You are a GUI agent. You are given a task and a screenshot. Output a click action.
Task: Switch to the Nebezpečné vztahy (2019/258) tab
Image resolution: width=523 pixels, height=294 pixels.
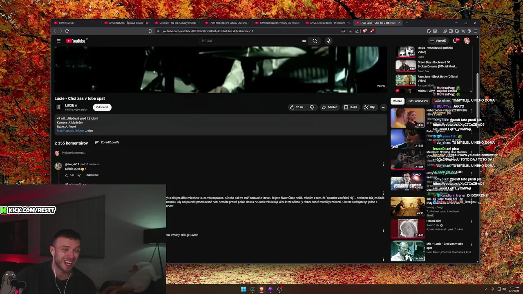click(277, 23)
